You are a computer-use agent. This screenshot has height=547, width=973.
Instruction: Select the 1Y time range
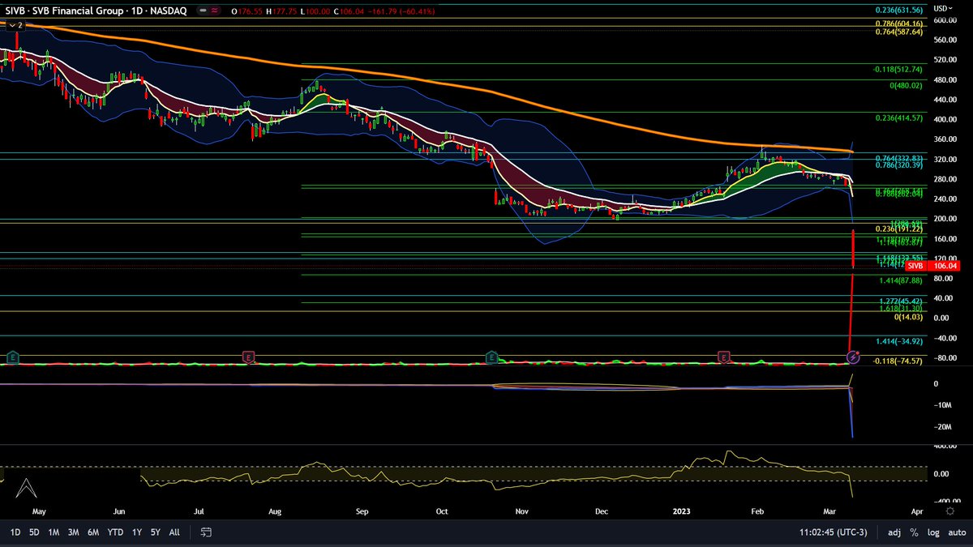click(x=136, y=532)
